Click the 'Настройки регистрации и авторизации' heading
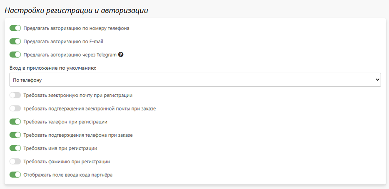Image resolution: width=389 pixels, height=189 pixels. pos(76,11)
